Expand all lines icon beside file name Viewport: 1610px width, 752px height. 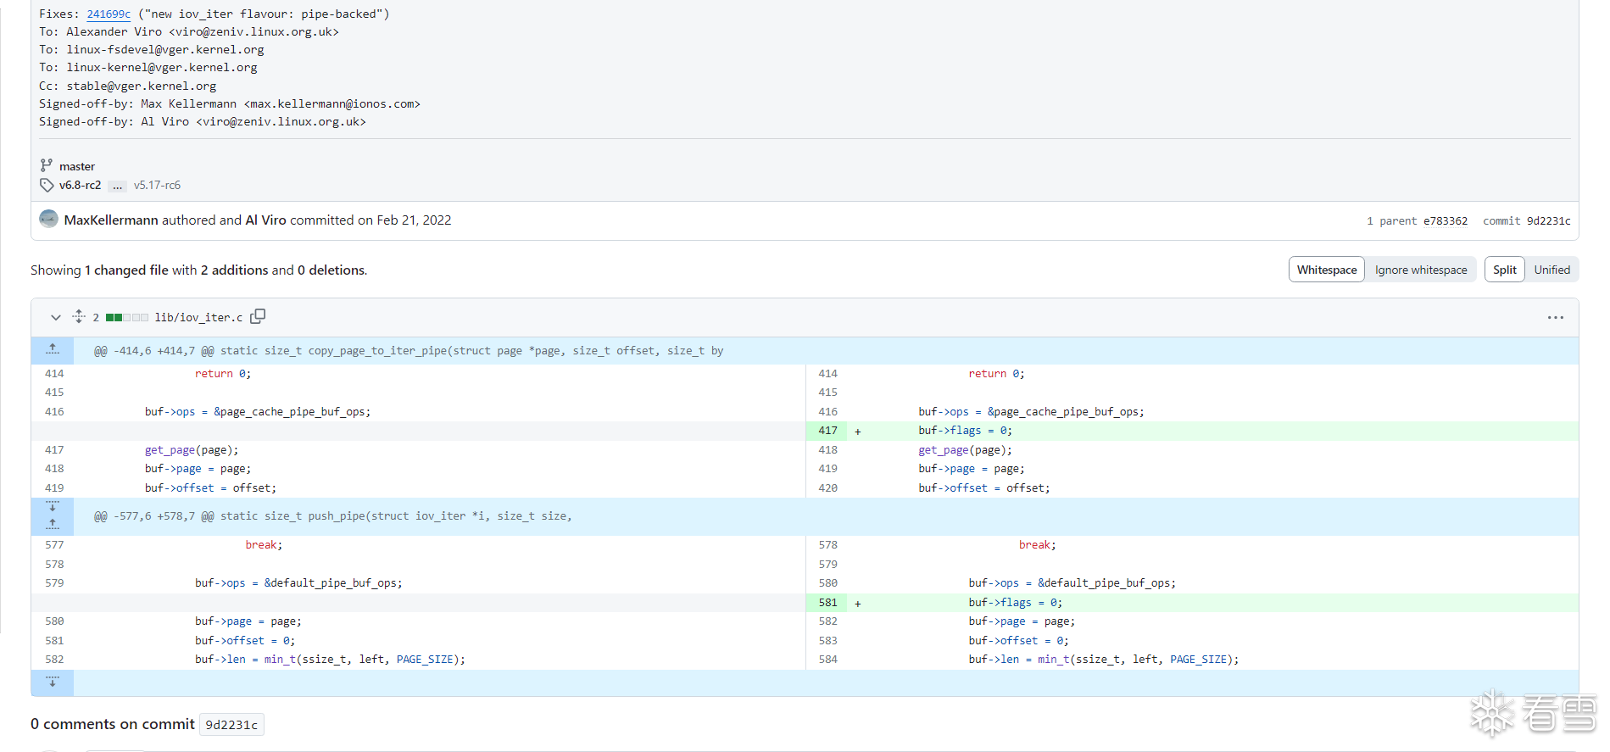(x=79, y=316)
